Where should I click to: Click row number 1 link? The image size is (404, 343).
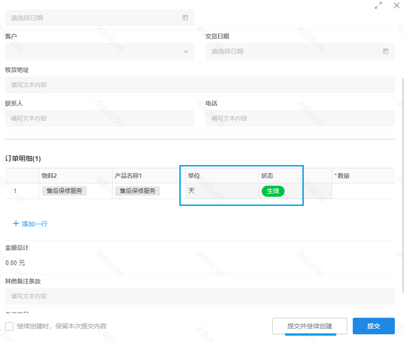pos(15,191)
